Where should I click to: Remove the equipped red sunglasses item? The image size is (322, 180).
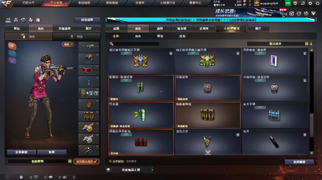[97, 66]
